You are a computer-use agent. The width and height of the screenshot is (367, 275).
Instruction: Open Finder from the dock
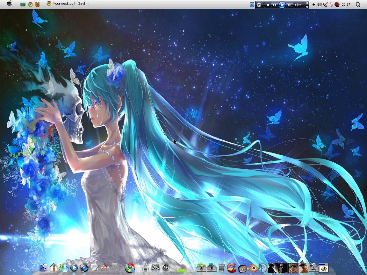point(43,267)
